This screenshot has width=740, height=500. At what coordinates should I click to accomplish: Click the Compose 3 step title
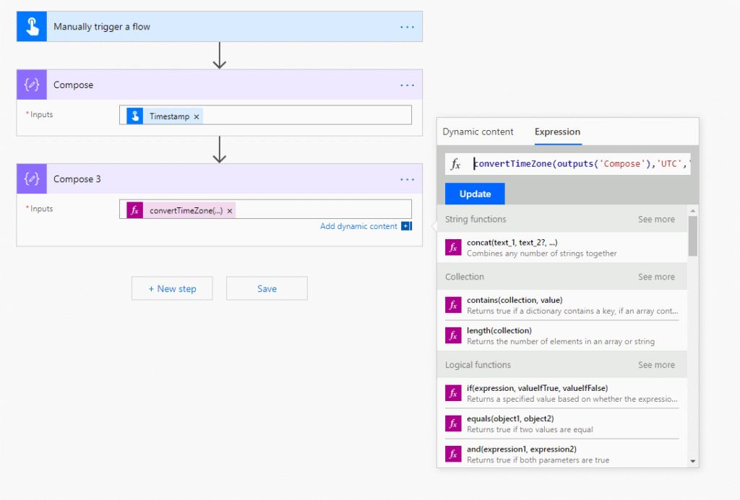click(x=77, y=179)
